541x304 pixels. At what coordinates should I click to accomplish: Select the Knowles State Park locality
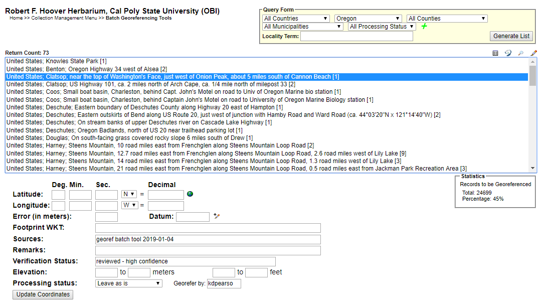coord(267,61)
